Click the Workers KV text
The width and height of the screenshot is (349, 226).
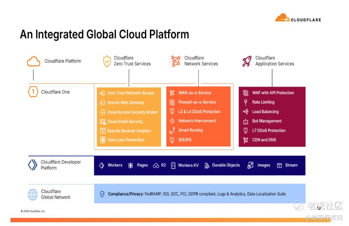pos(188,165)
